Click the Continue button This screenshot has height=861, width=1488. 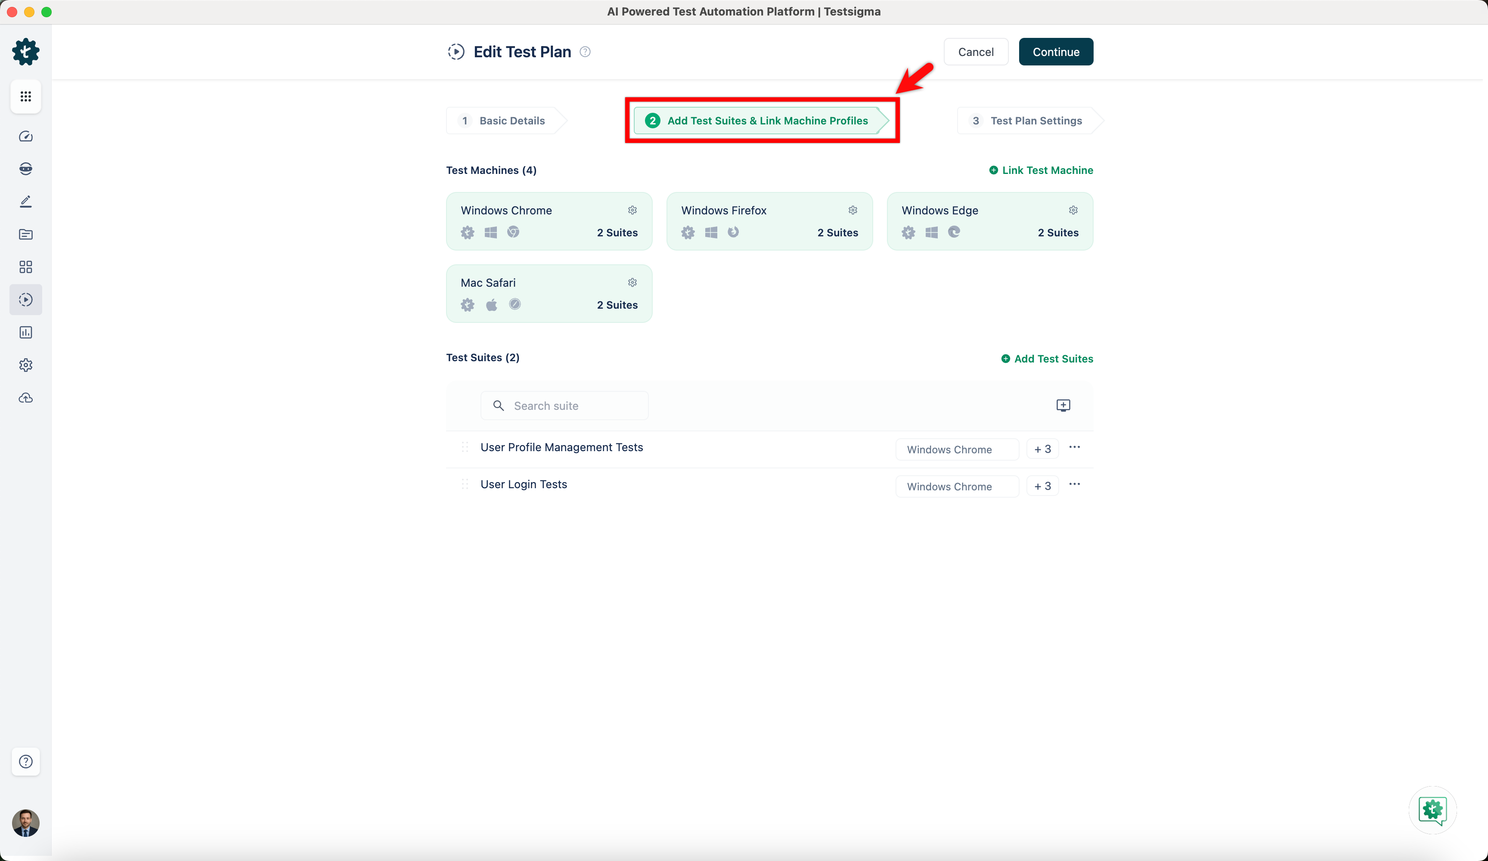(1055, 52)
